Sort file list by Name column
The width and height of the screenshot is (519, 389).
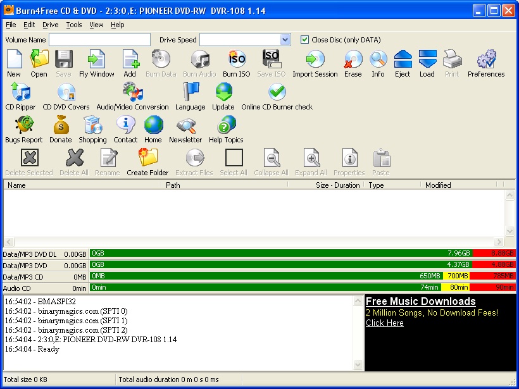pyautogui.click(x=82, y=185)
